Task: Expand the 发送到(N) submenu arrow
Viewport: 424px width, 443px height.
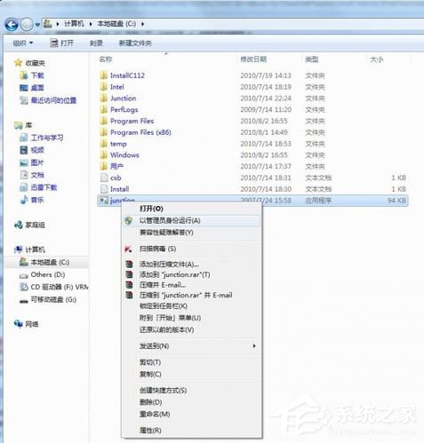Action: pyautogui.click(x=254, y=345)
